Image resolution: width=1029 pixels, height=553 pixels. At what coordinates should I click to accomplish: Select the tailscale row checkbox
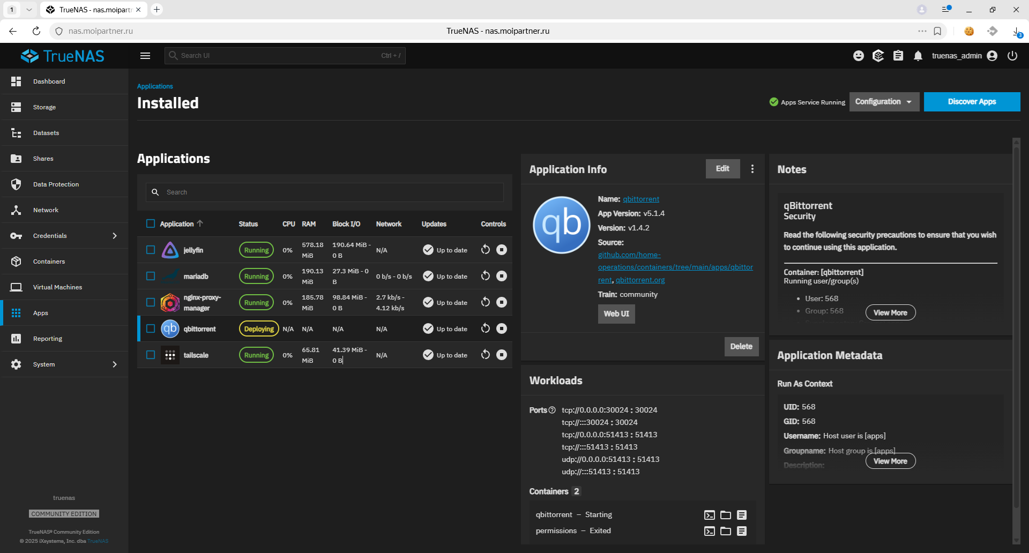tap(151, 355)
